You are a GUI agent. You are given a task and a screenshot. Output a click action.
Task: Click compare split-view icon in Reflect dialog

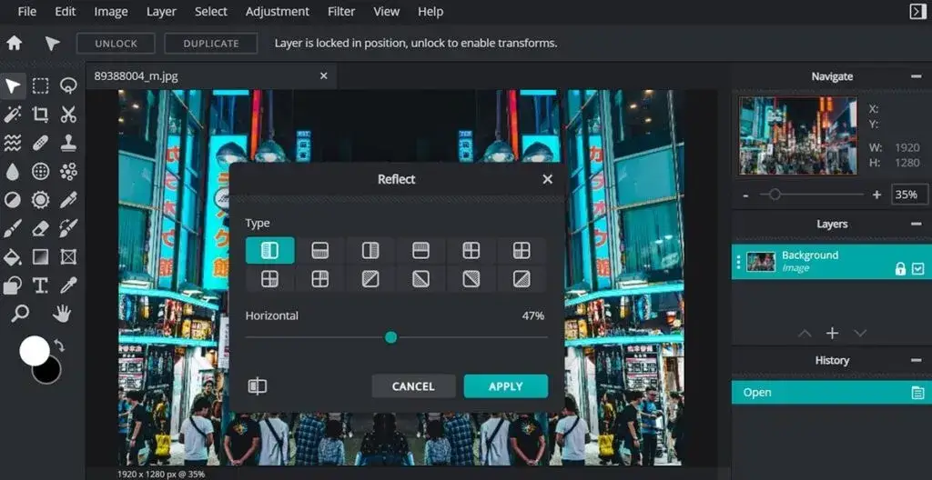[258, 386]
